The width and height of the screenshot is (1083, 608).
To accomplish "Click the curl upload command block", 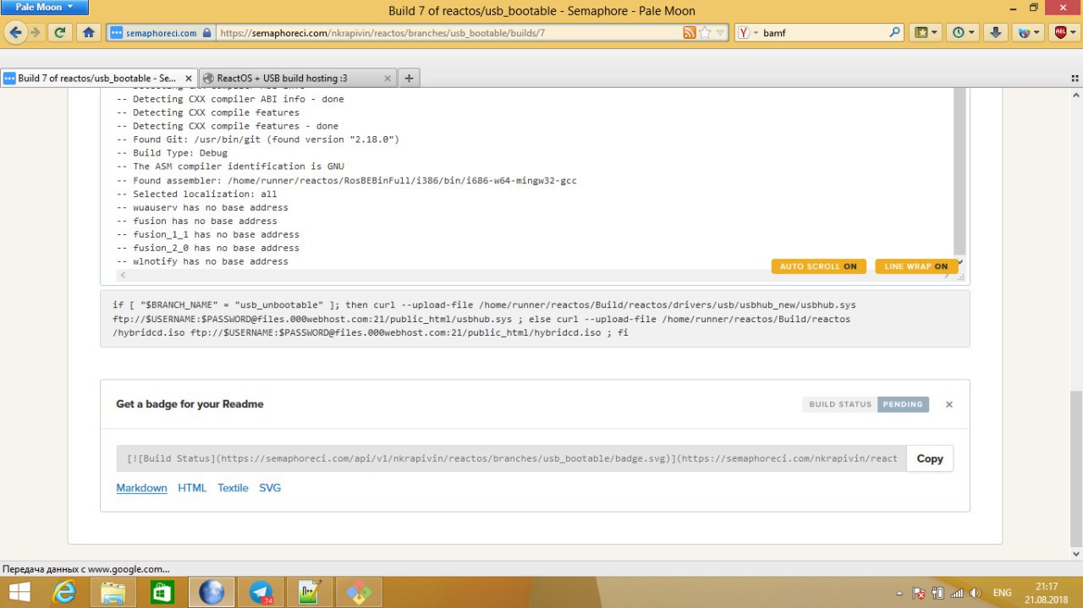I will coord(535,319).
